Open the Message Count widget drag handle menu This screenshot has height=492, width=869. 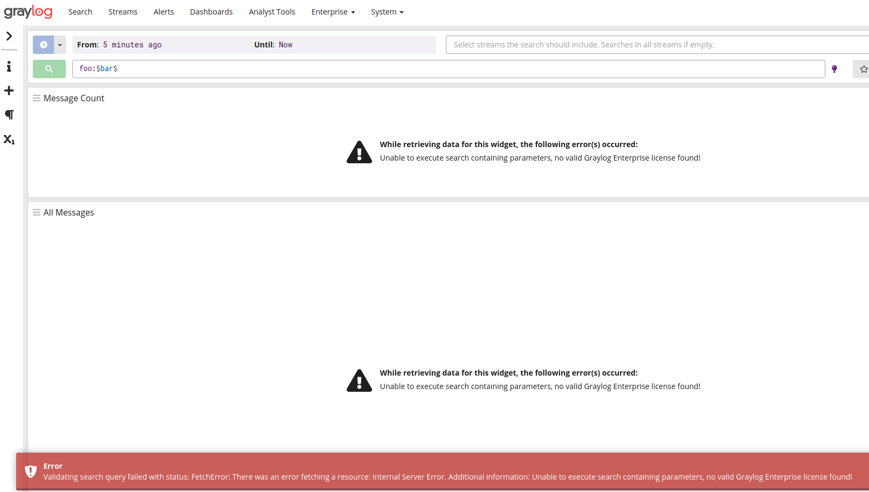point(36,98)
